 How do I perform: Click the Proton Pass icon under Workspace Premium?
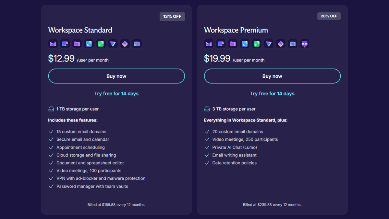coord(281,44)
